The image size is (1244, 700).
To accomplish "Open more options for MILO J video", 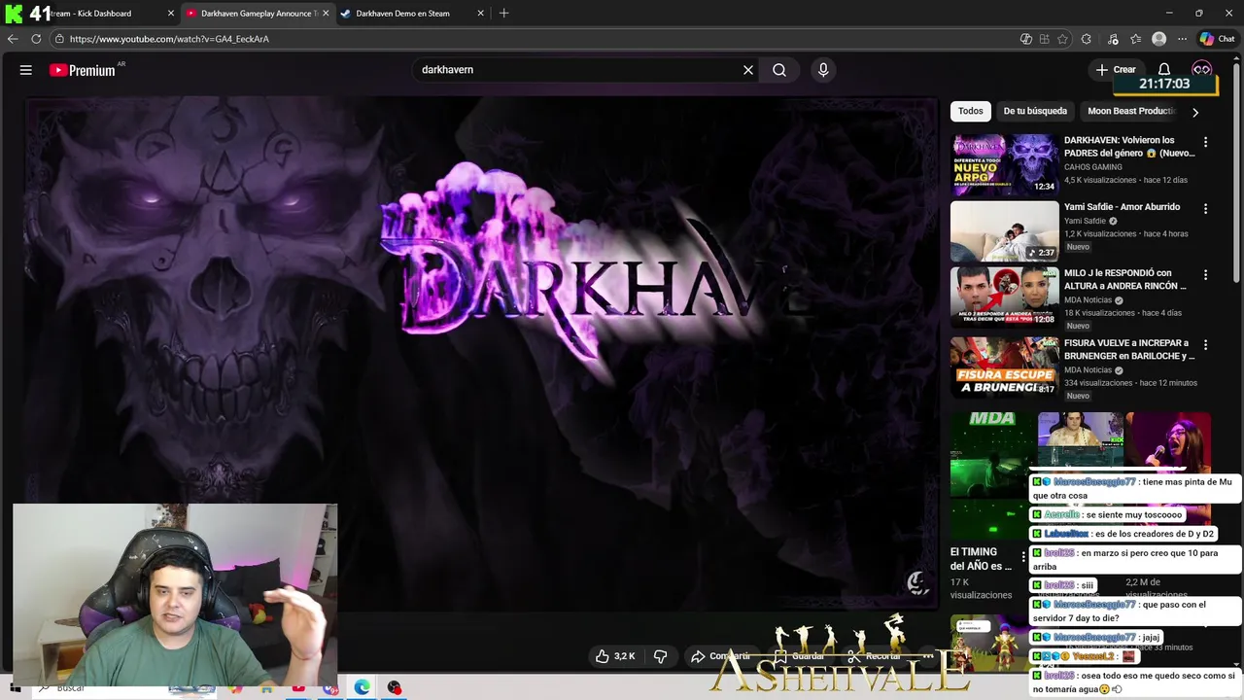I will click(x=1205, y=275).
